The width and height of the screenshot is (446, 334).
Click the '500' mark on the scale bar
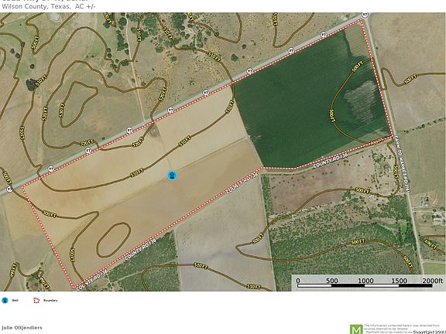click(x=331, y=281)
